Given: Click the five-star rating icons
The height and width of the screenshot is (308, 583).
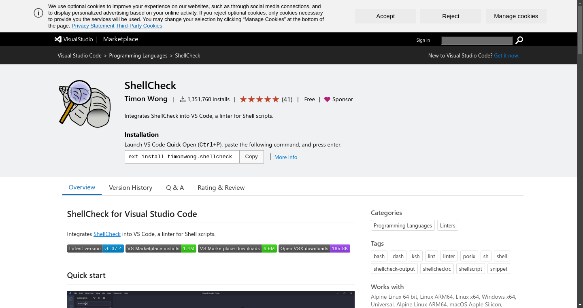Looking at the screenshot, I should [x=260, y=99].
